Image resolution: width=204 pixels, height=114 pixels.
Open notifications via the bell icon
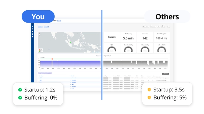32,32
